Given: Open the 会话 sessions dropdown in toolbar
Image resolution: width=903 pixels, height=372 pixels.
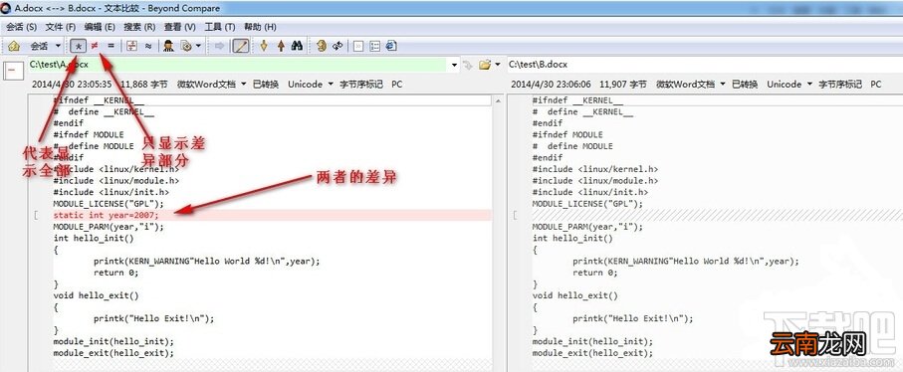Looking at the screenshot, I should (x=46, y=46).
